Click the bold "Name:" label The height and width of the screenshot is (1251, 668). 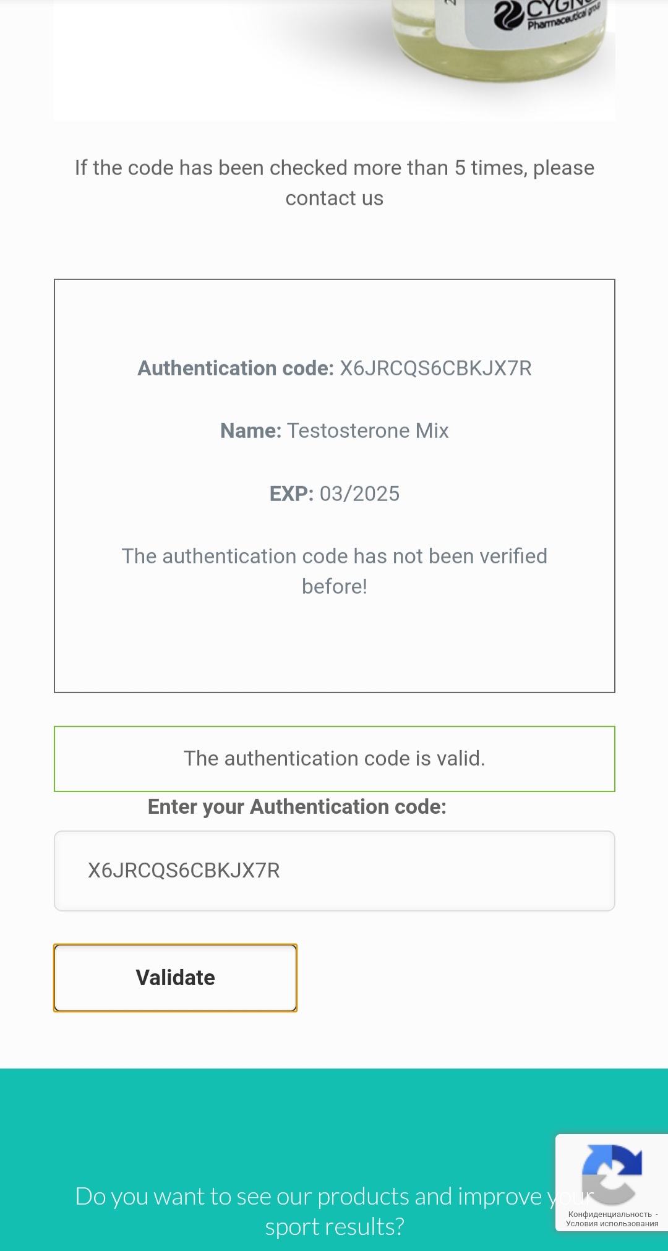(x=250, y=431)
